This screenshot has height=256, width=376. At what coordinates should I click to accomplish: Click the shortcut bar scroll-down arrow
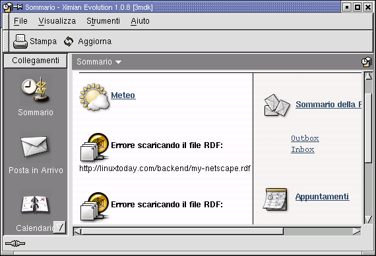tap(60, 227)
